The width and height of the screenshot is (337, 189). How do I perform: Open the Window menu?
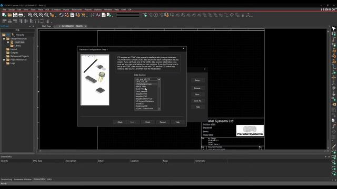(108, 9)
